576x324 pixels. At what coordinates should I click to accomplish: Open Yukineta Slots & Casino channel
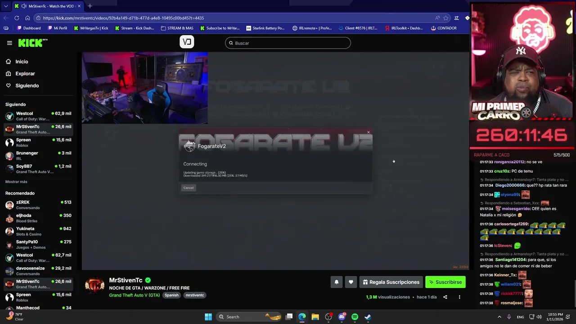coord(38,231)
